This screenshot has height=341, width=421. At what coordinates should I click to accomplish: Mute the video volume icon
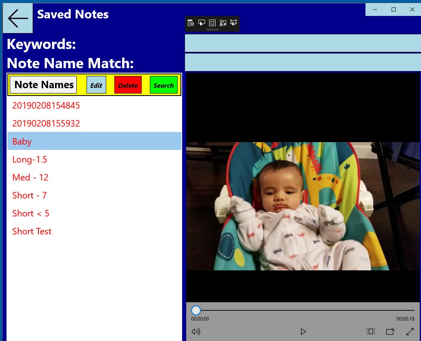point(196,332)
